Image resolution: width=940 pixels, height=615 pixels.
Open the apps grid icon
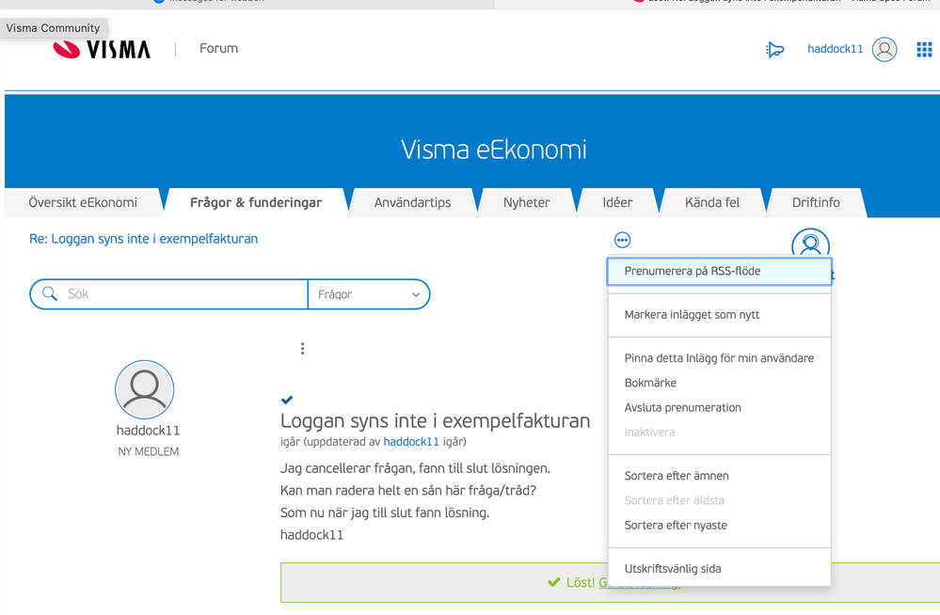(924, 50)
